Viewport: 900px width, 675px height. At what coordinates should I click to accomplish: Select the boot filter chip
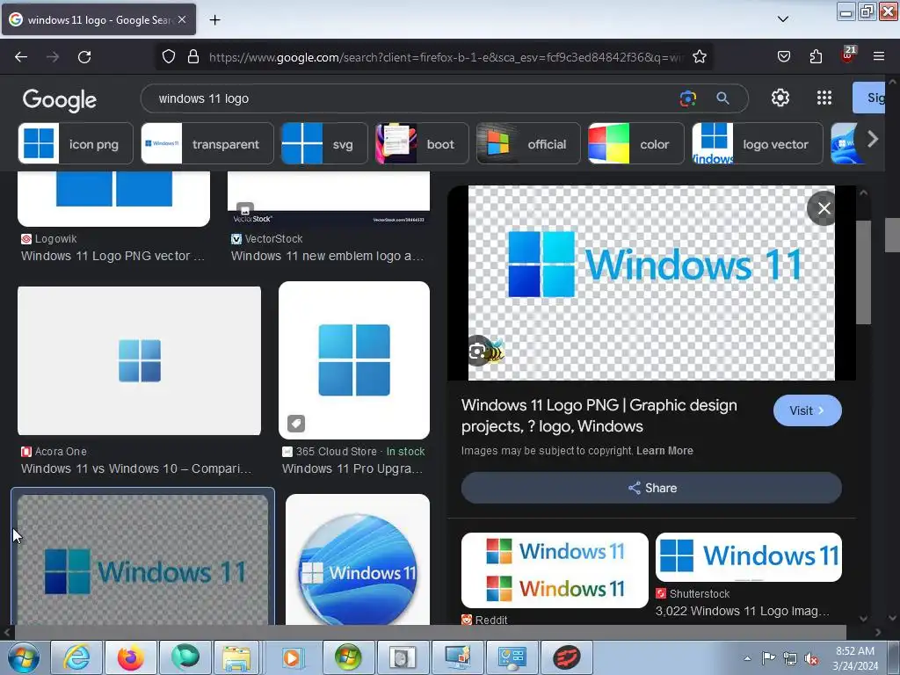(422, 143)
